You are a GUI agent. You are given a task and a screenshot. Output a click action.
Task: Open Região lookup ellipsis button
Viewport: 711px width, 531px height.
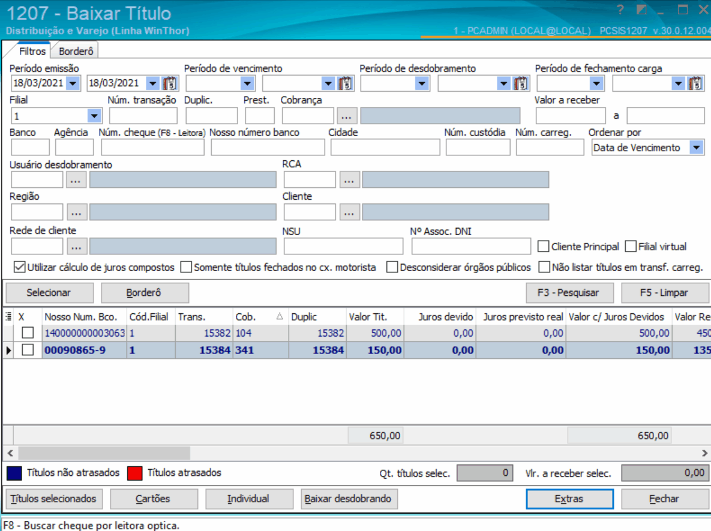[77, 212]
